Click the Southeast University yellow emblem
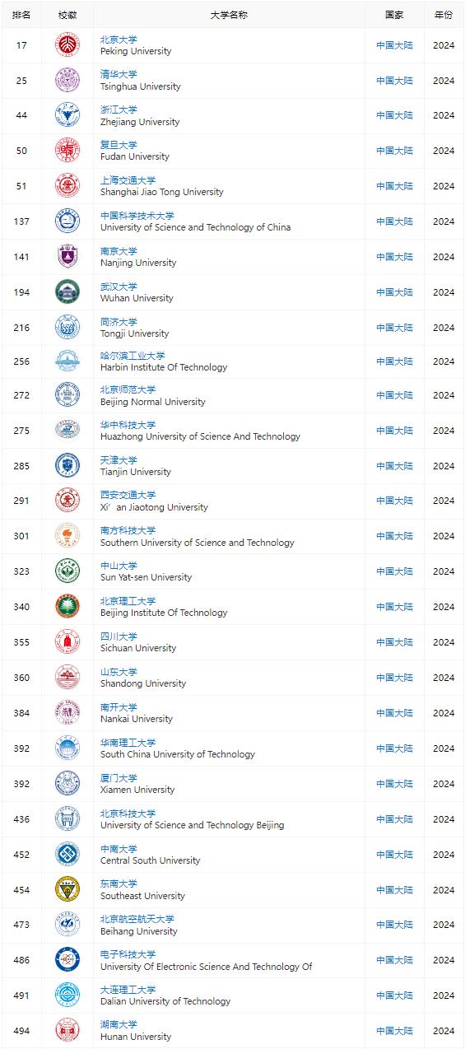Viewport: 465px width, 1049px height. (67, 890)
